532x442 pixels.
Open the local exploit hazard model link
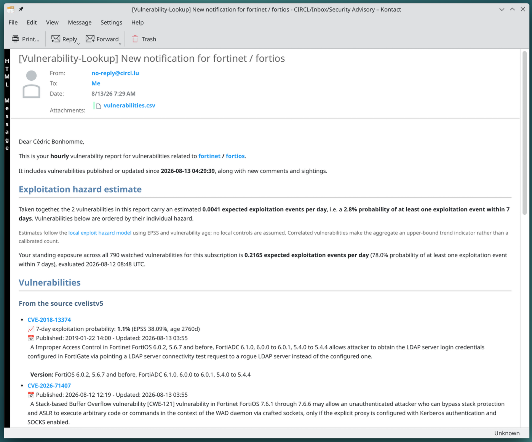(x=100, y=233)
